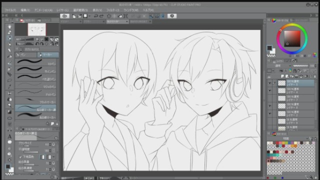Click the Save icon in command bar

[x=85, y=16]
